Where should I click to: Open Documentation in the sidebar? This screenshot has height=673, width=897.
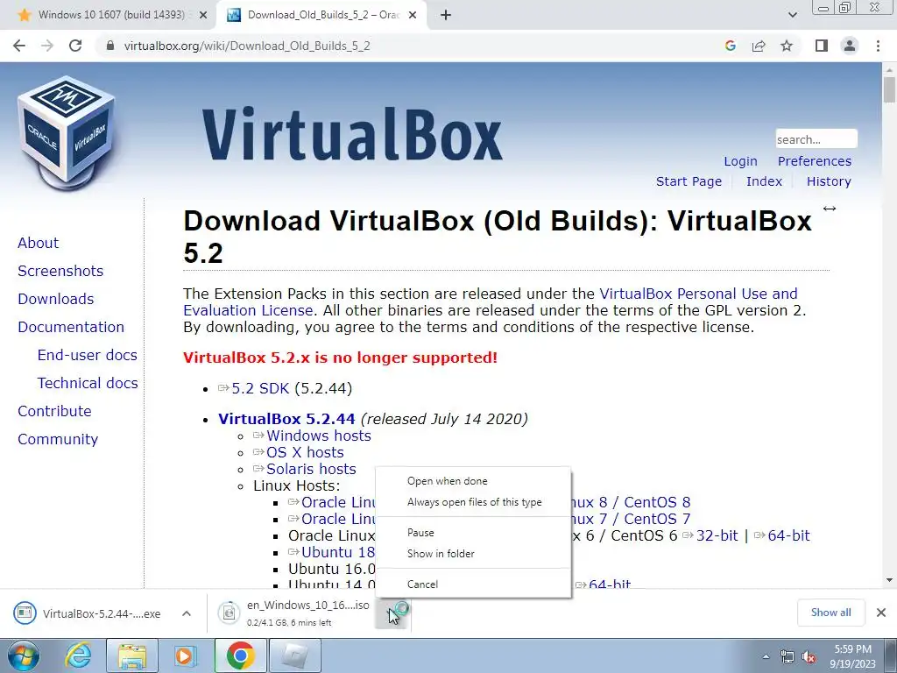point(71,327)
